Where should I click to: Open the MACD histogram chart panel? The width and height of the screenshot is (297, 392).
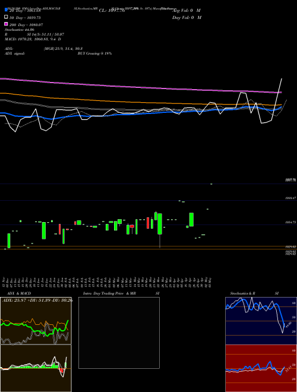(x=36, y=368)
